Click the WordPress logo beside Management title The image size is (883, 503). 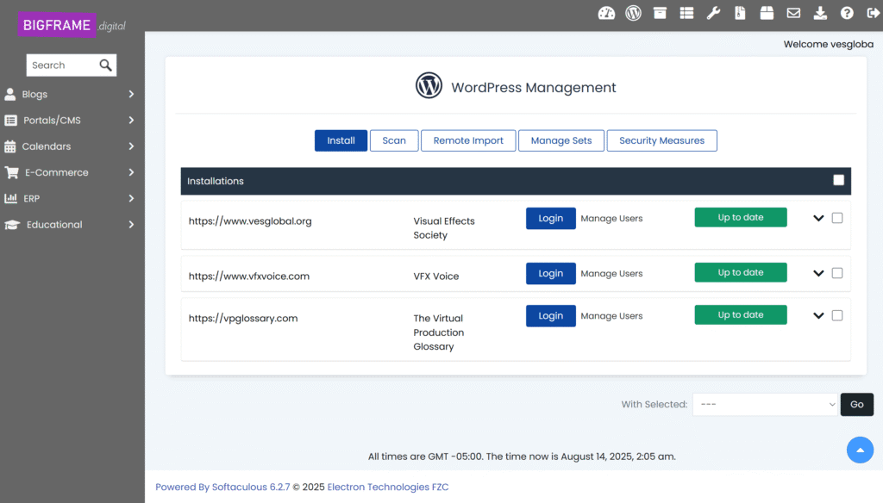[429, 85]
